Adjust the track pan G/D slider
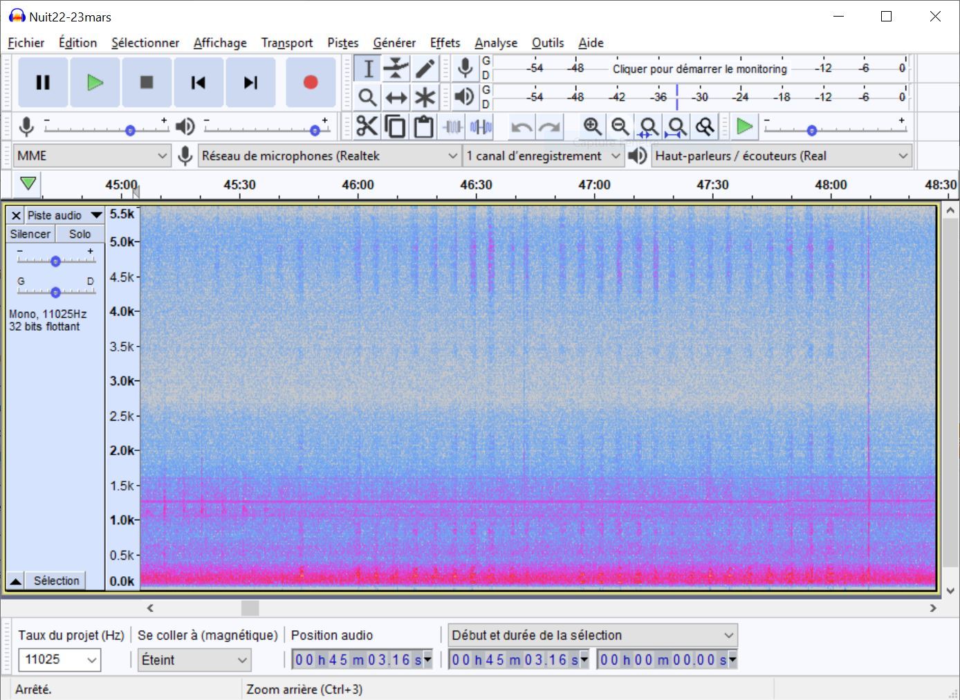Image resolution: width=960 pixels, height=700 pixels. tap(55, 292)
